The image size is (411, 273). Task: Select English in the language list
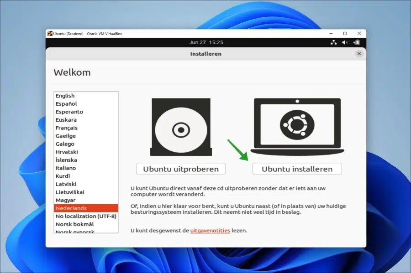point(86,96)
